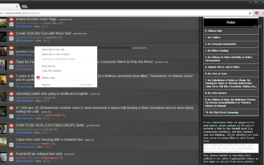Click the YouTube icon beside Tears for Fears post
Screen dimensions: 264x165
tap(11, 62)
